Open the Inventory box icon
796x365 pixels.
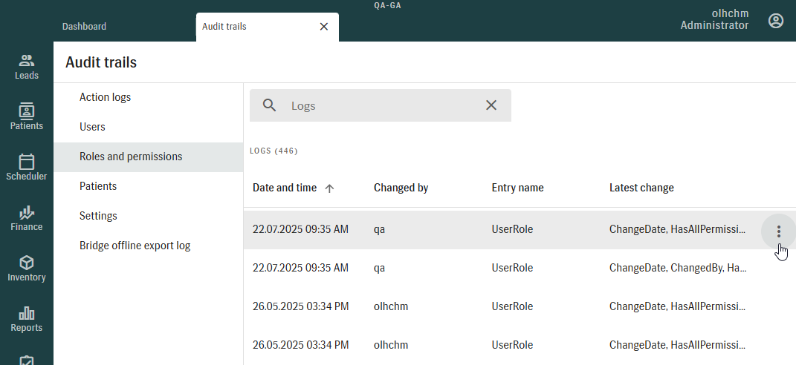[x=27, y=263]
